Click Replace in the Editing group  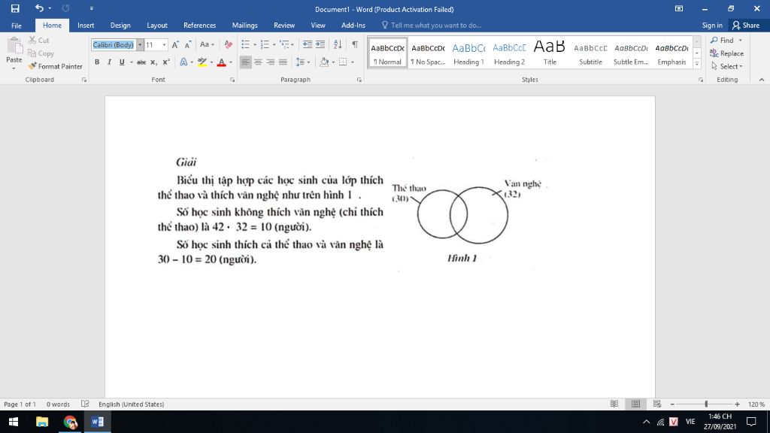click(727, 53)
